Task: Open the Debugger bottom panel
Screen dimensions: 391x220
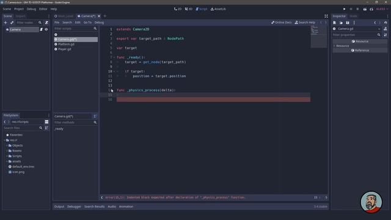Action: (74, 207)
